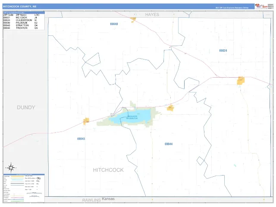Click the green line swatch at the legend bottom
Image resolution: width=276 pixels, height=207 pixels.
pyautogui.click(x=17, y=201)
